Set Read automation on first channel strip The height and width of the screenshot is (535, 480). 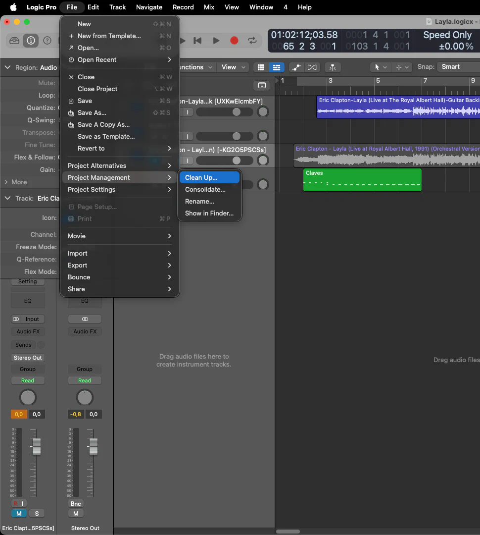(x=28, y=380)
